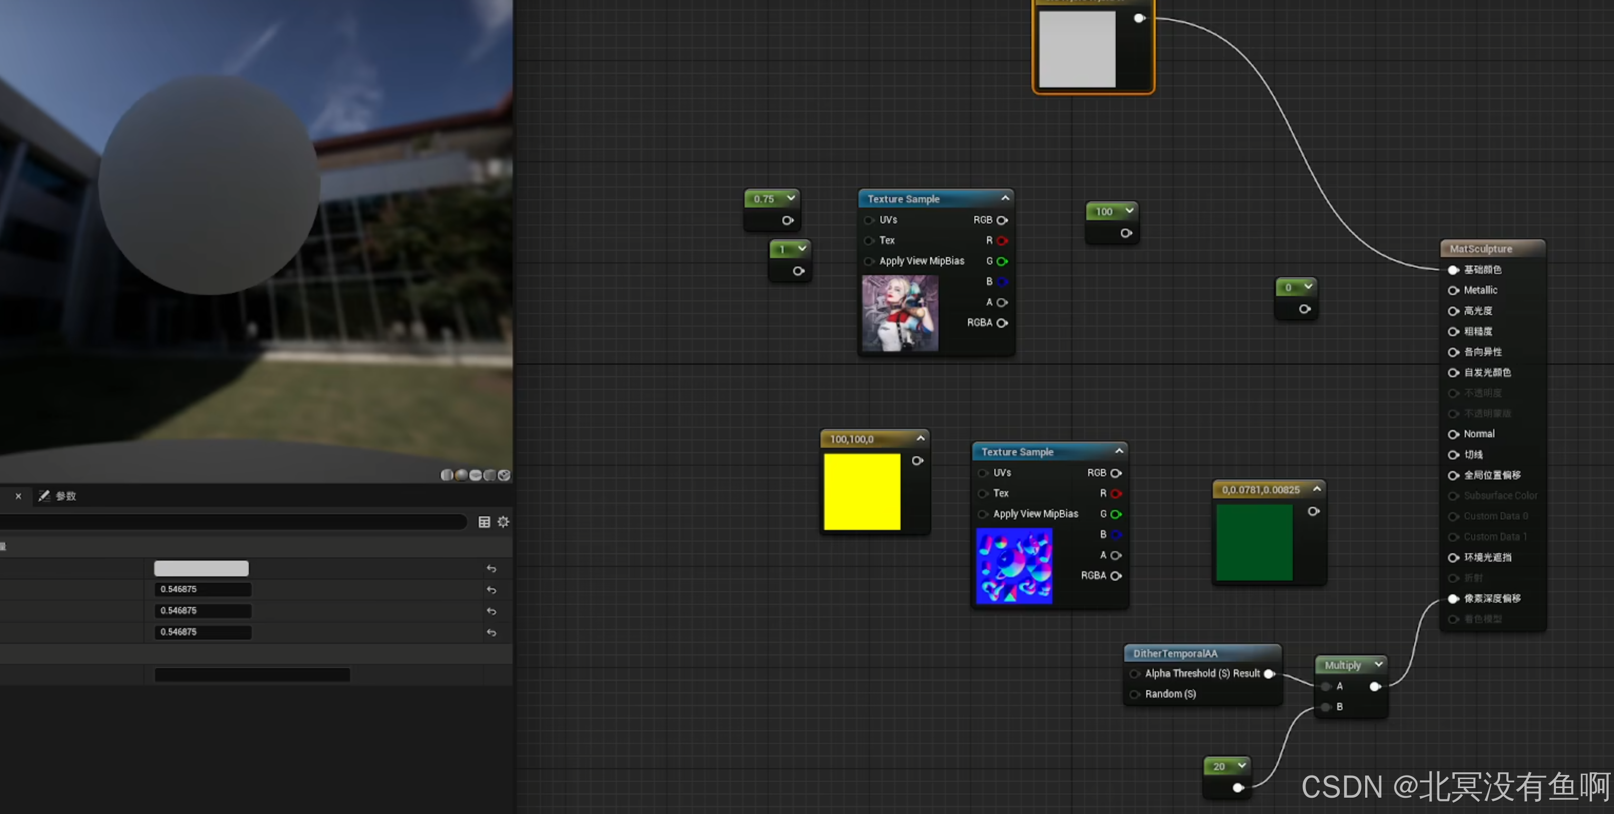Reset the color parameter to default
Screen dimensions: 1614x814
pos(491,568)
